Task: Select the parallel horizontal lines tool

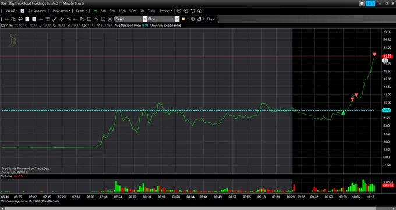Action: coord(48,19)
